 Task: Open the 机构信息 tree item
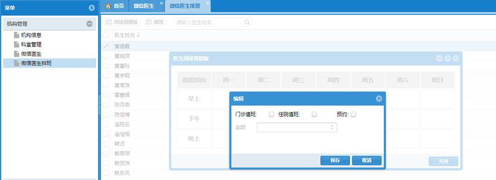[x=31, y=35]
